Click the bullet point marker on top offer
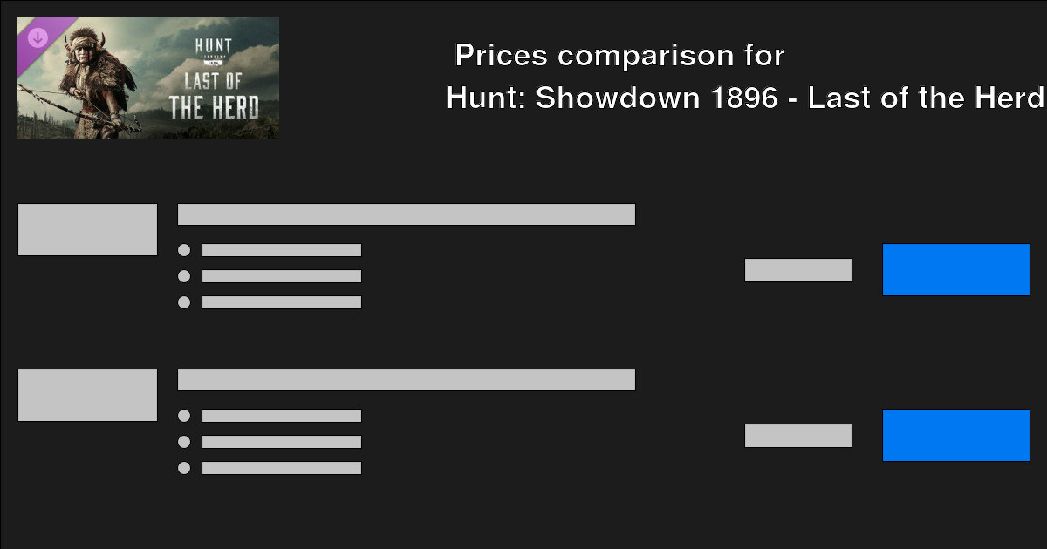Screen dimensions: 1047x549 (184, 249)
